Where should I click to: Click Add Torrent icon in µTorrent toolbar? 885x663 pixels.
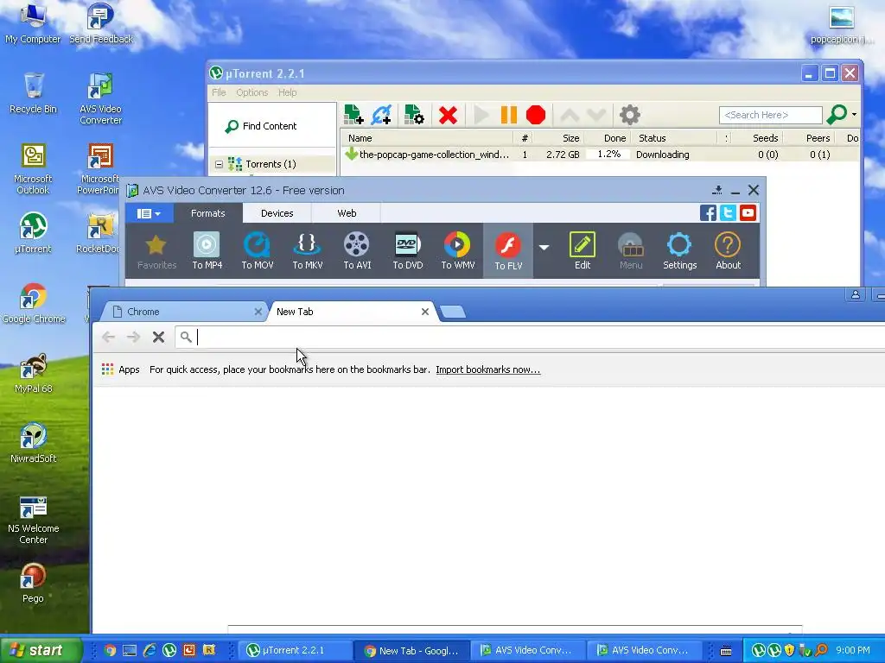[353, 115]
